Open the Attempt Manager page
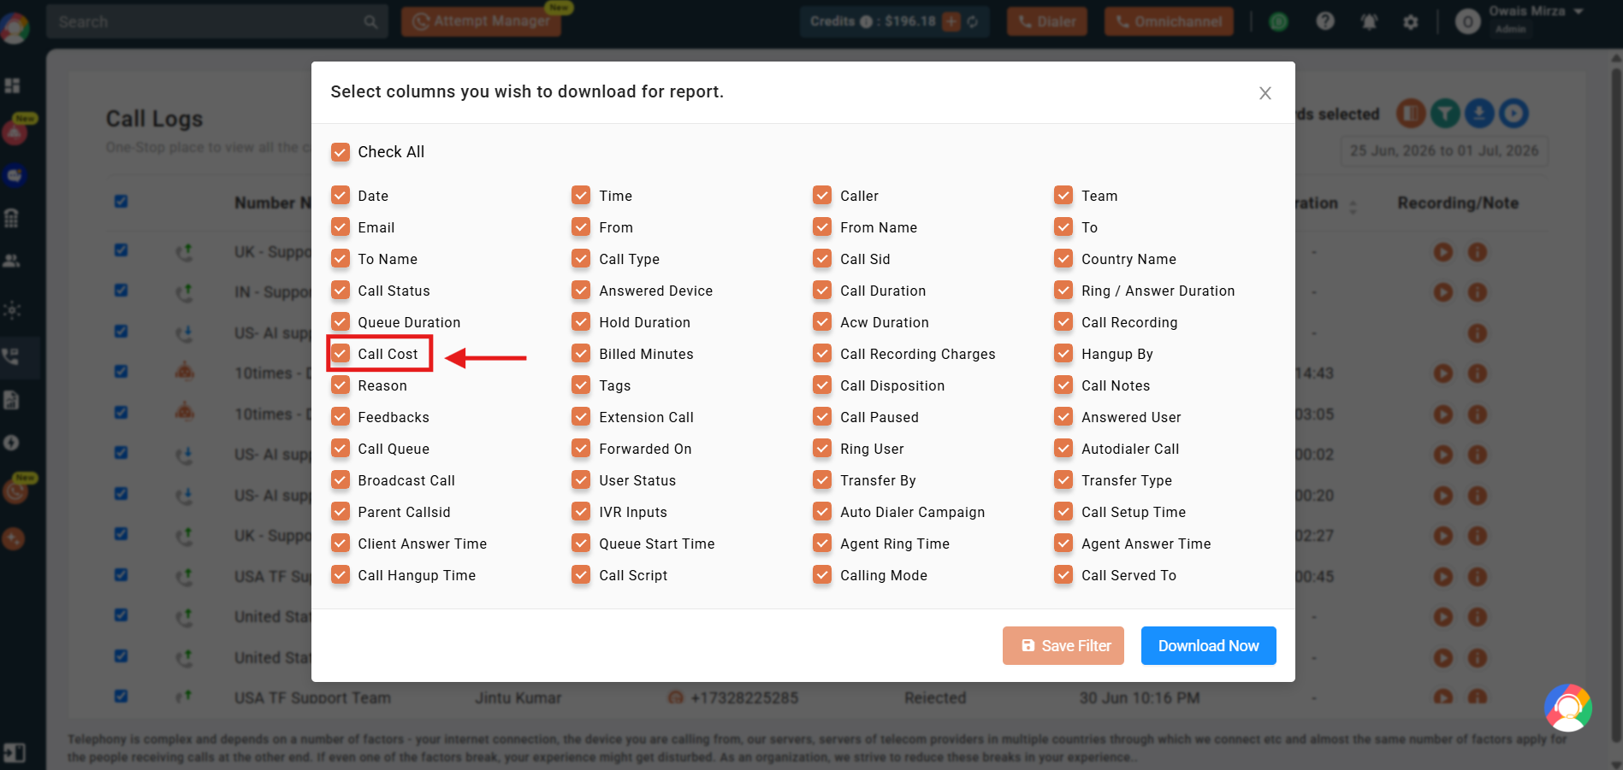The image size is (1623, 770). [481, 21]
